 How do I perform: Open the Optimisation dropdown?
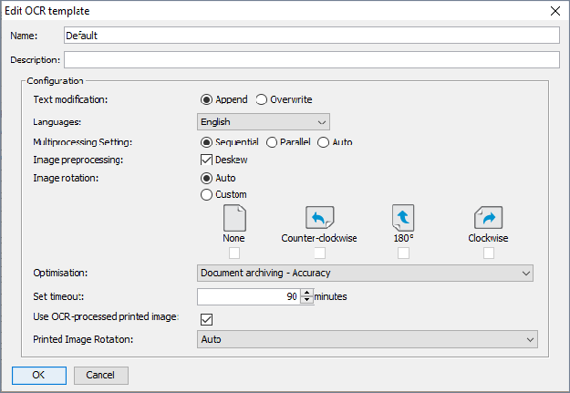click(x=365, y=273)
